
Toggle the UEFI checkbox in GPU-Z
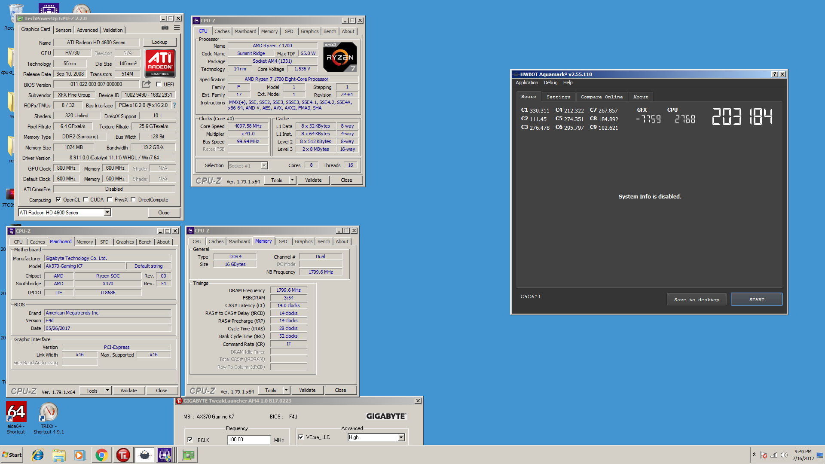tap(159, 85)
